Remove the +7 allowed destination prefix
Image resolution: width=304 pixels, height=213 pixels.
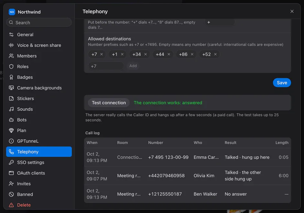102,54
